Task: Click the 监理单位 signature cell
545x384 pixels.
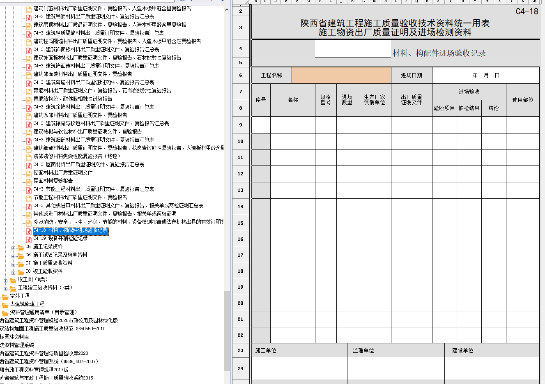Action: tap(396, 350)
